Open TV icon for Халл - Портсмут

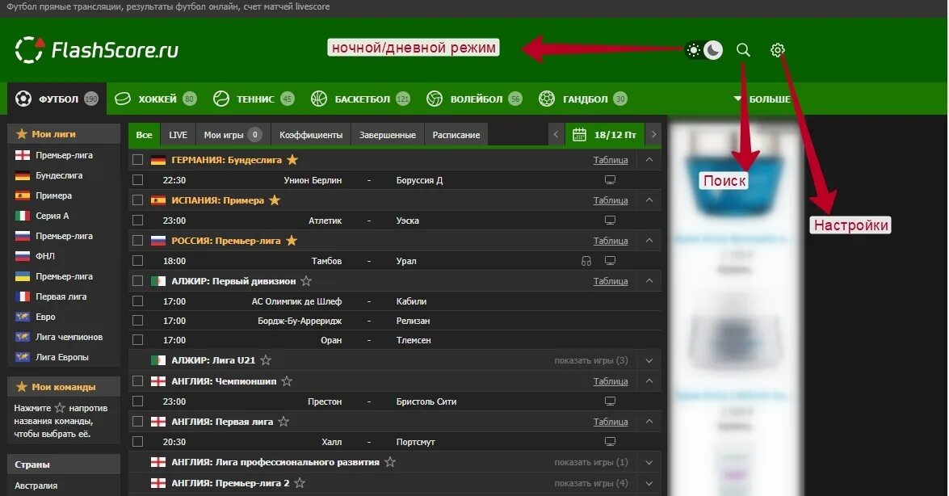(610, 442)
